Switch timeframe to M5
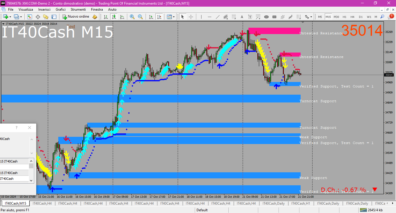The height and width of the screenshot is (213, 396). pos(320,17)
